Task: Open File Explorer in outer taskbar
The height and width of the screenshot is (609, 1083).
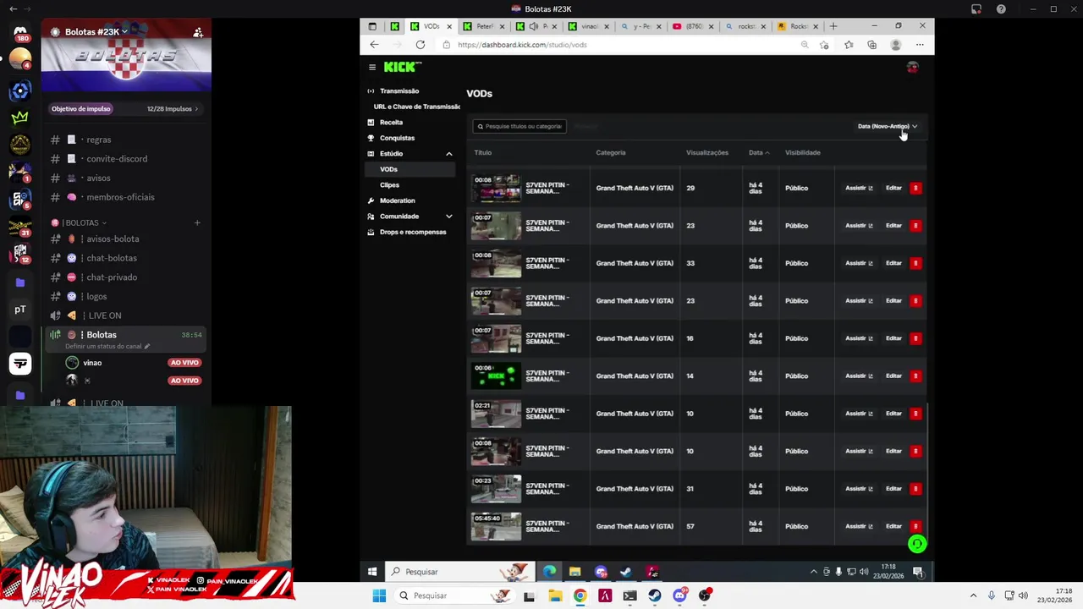Action: [555, 595]
